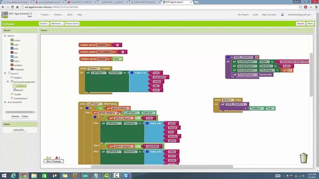Image resolution: width=319 pixels, height=179 pixels.
Task: Open the Control blocks drawer
Action: pyautogui.click(x=15, y=40)
